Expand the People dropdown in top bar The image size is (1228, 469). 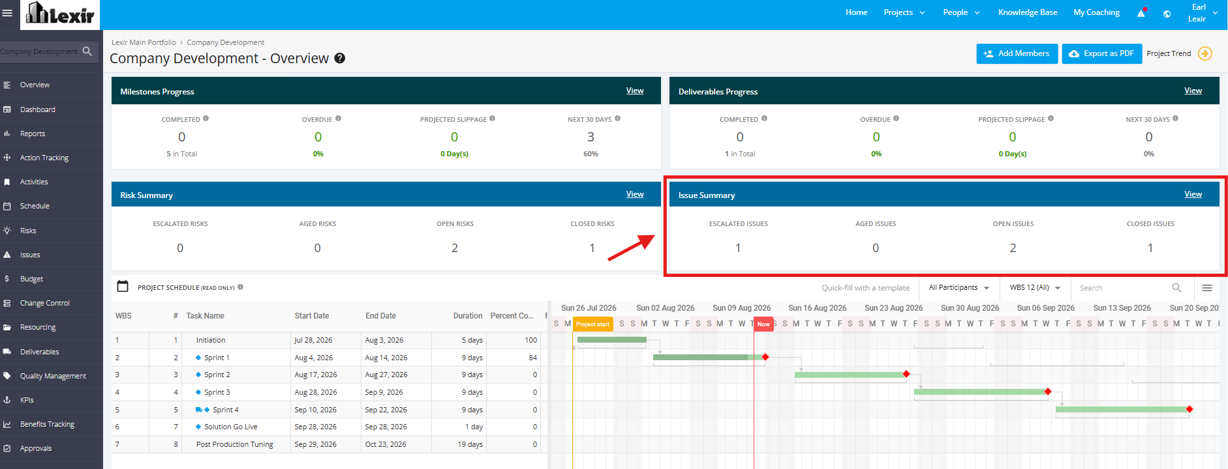pos(961,12)
